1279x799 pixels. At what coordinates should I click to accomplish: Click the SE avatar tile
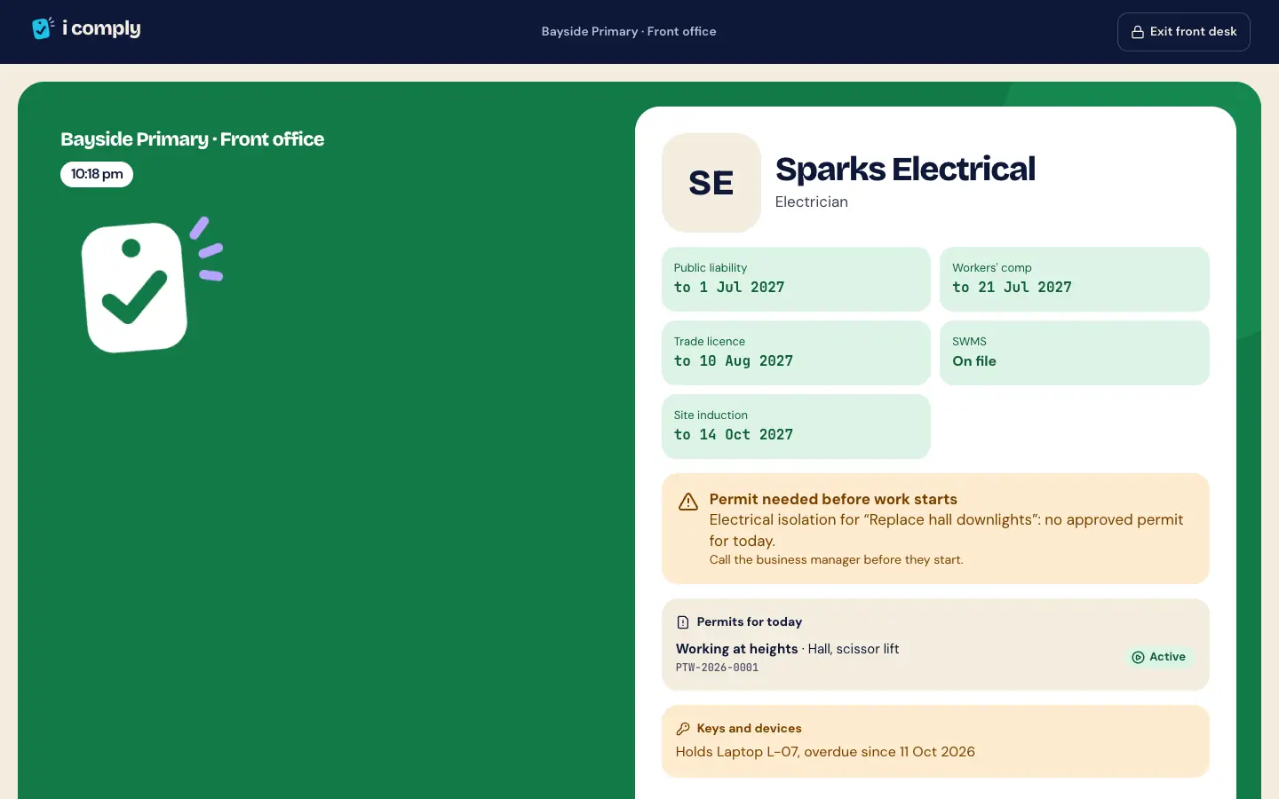click(711, 183)
